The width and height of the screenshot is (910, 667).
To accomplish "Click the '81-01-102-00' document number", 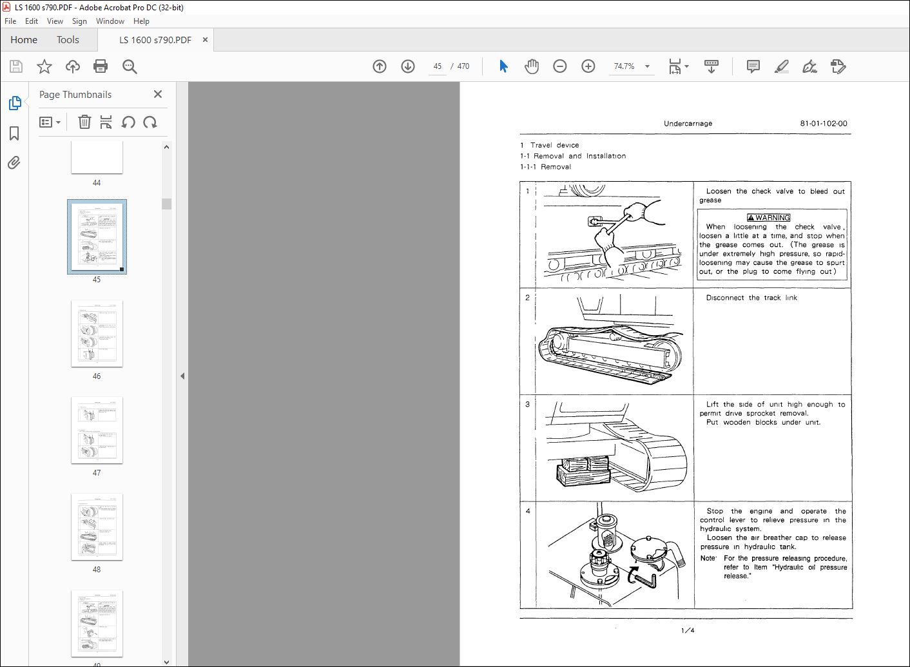I will point(824,124).
